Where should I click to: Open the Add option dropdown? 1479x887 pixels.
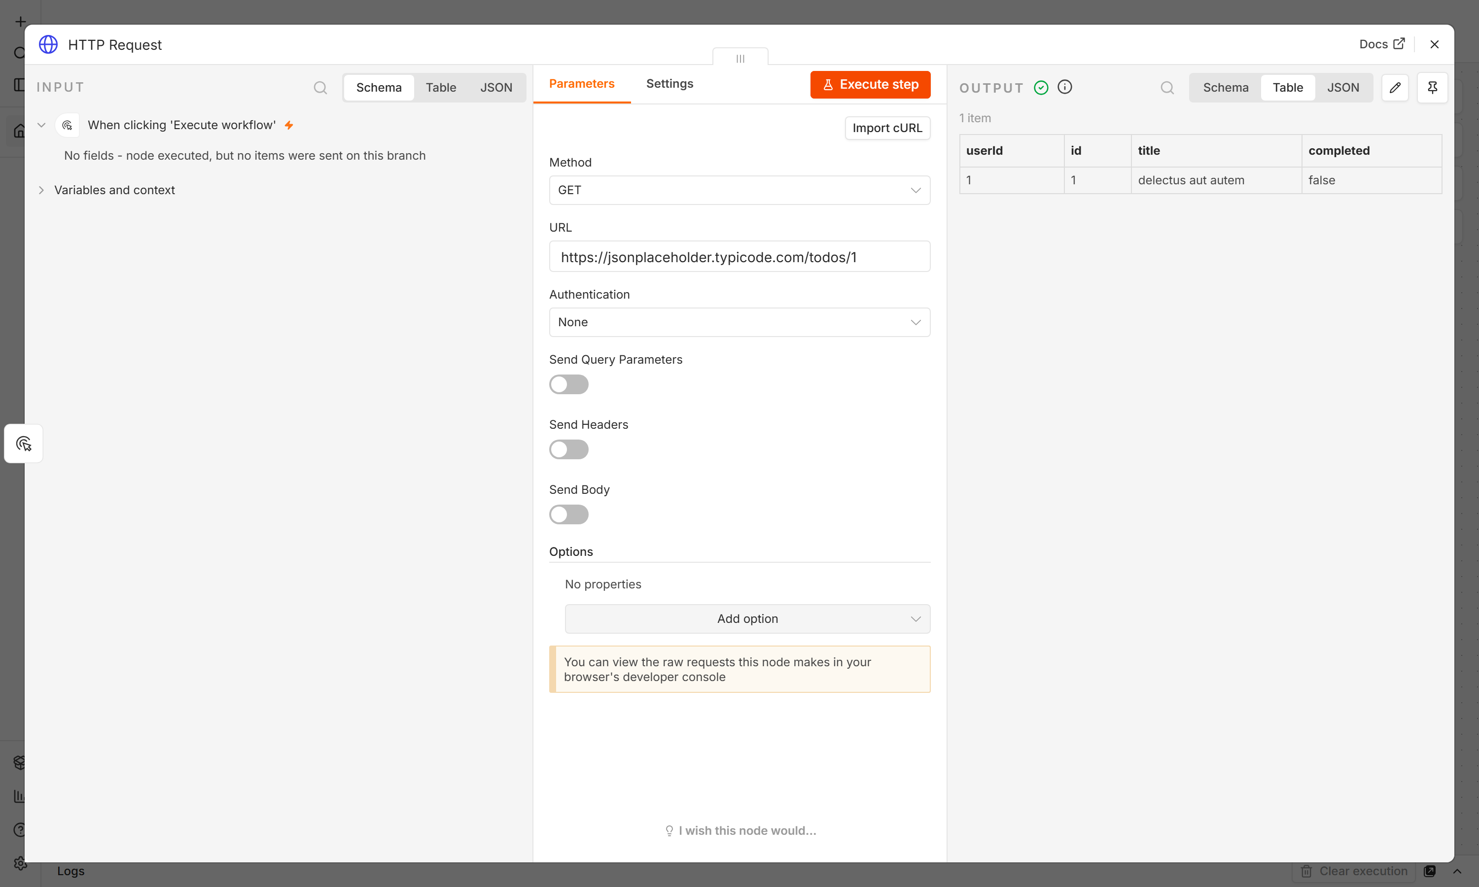[x=747, y=618]
